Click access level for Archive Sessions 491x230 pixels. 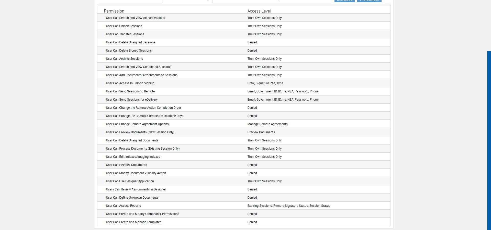264,59
